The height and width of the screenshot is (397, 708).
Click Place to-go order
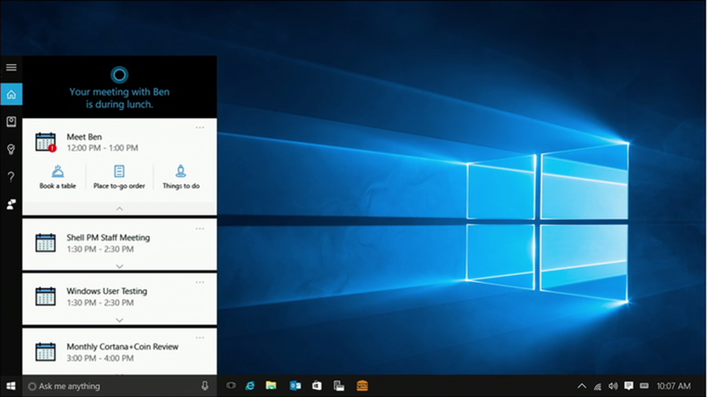tap(119, 178)
